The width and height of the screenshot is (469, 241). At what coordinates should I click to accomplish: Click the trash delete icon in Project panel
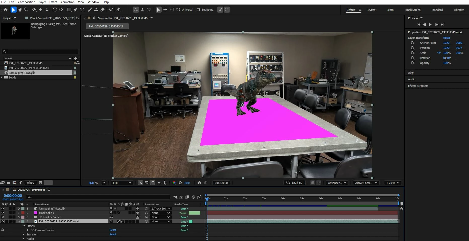pyautogui.click(x=40, y=183)
